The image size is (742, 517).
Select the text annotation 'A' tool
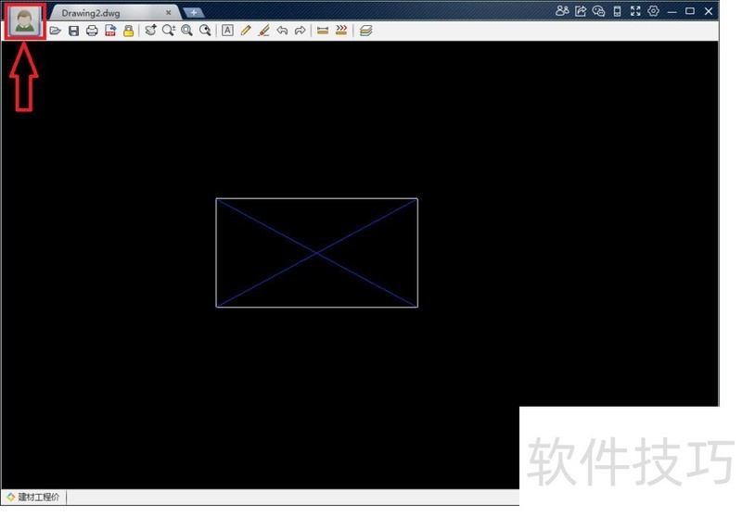[227, 31]
